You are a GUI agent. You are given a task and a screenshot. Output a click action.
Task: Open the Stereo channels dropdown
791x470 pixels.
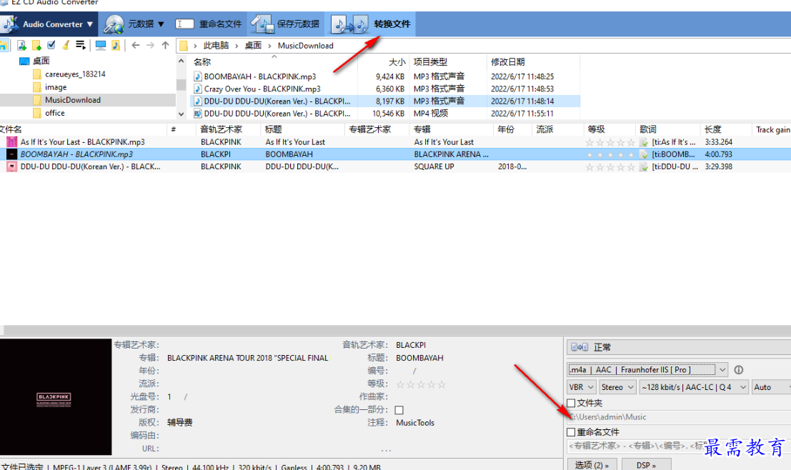[x=617, y=387]
